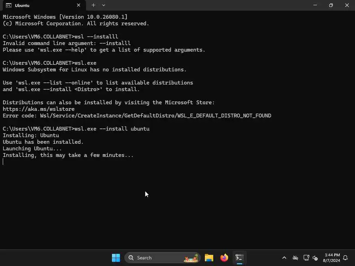The height and width of the screenshot is (266, 355).
Task: Click the 'wsl.exe --install <Distro>' line
Action: [71, 89]
